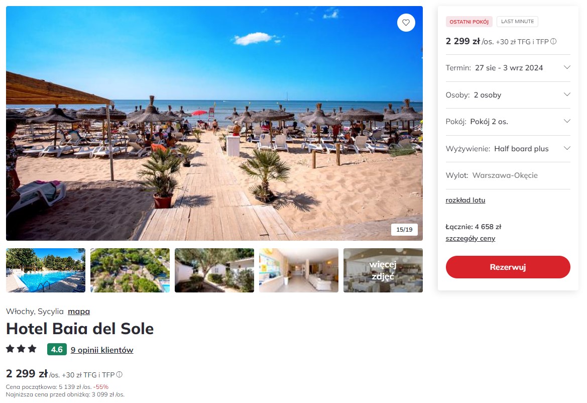Add hotel to favorites with heart icon
This screenshot has width=587, height=403.
[406, 23]
